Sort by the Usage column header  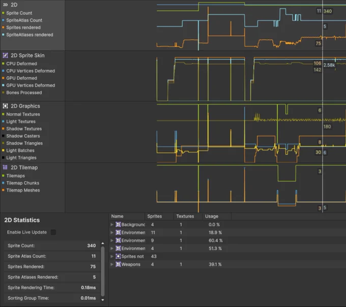tap(217, 217)
